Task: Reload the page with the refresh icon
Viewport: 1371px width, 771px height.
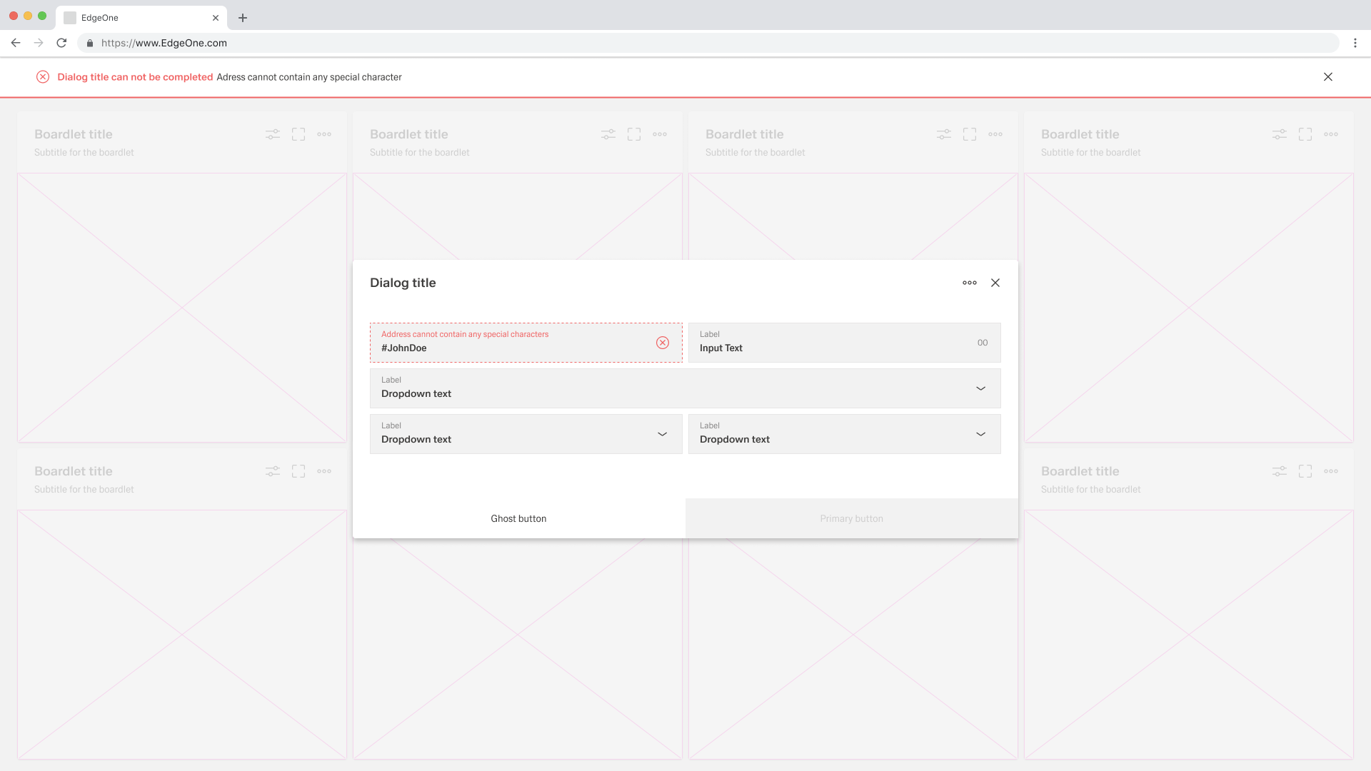Action: pyautogui.click(x=61, y=43)
